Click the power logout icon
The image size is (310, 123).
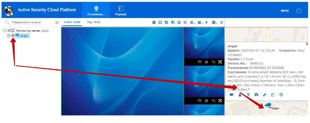[299, 10]
